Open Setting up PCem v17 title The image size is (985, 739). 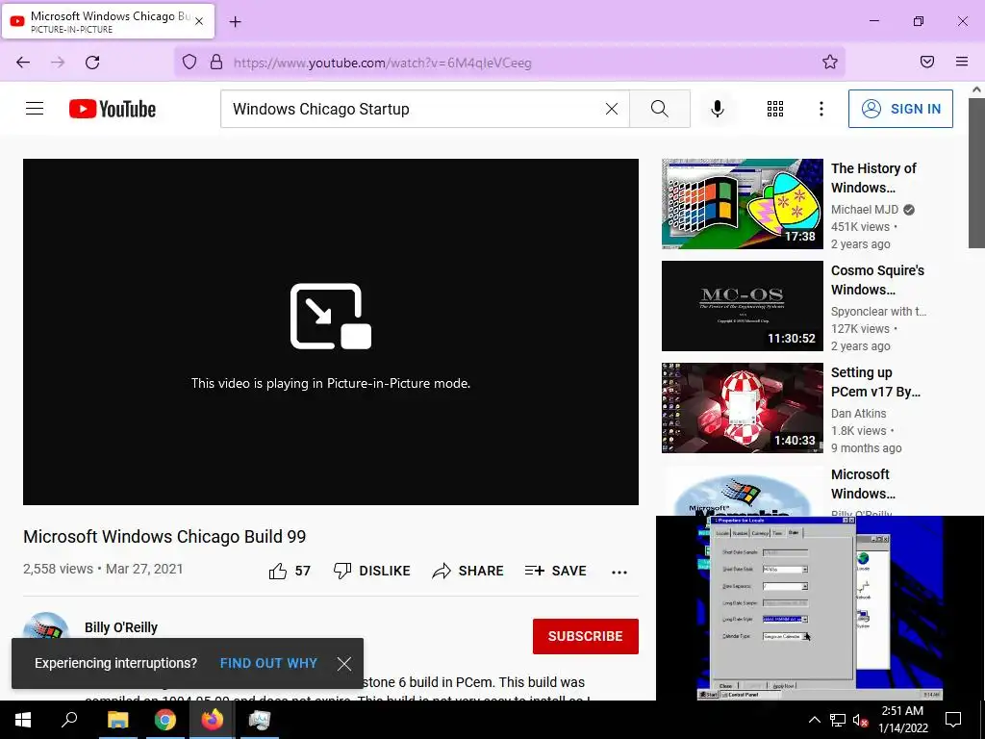click(x=875, y=381)
